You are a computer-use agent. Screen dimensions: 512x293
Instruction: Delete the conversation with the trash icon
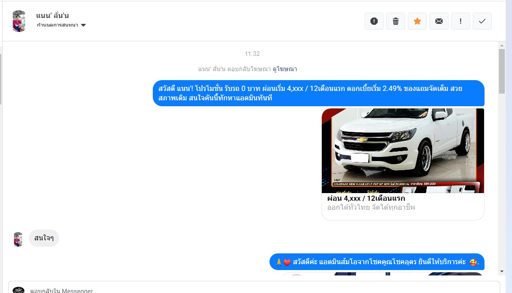[x=395, y=21]
